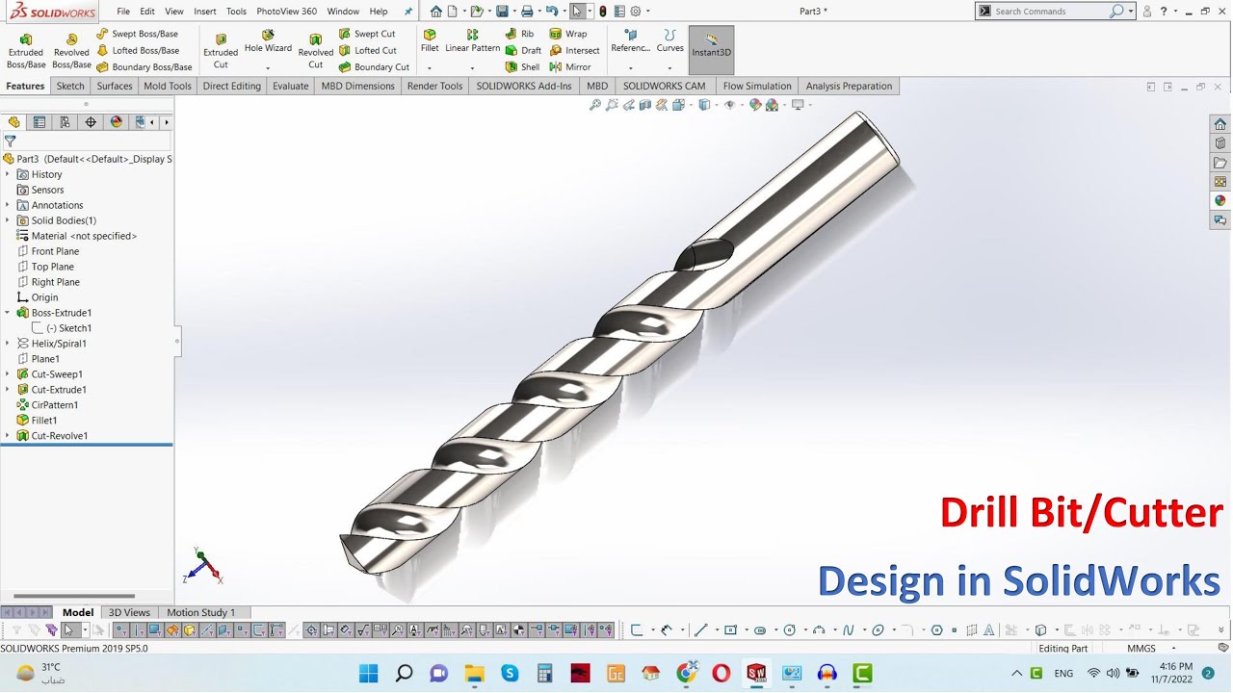Apply the Draft feature
Image resolution: width=1233 pixels, height=693 pixels.
point(523,50)
